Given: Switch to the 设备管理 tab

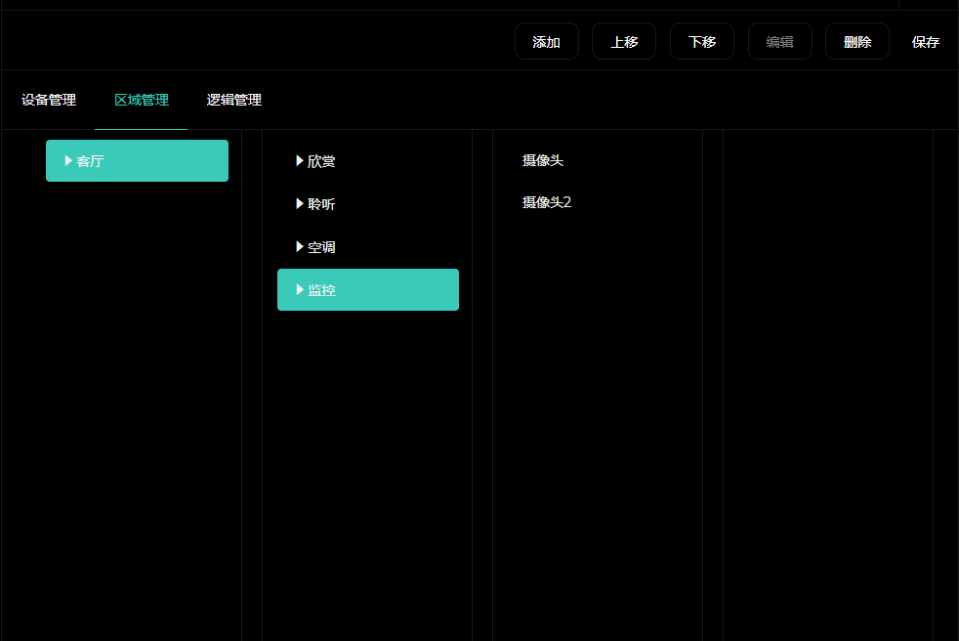Looking at the screenshot, I should point(49,100).
